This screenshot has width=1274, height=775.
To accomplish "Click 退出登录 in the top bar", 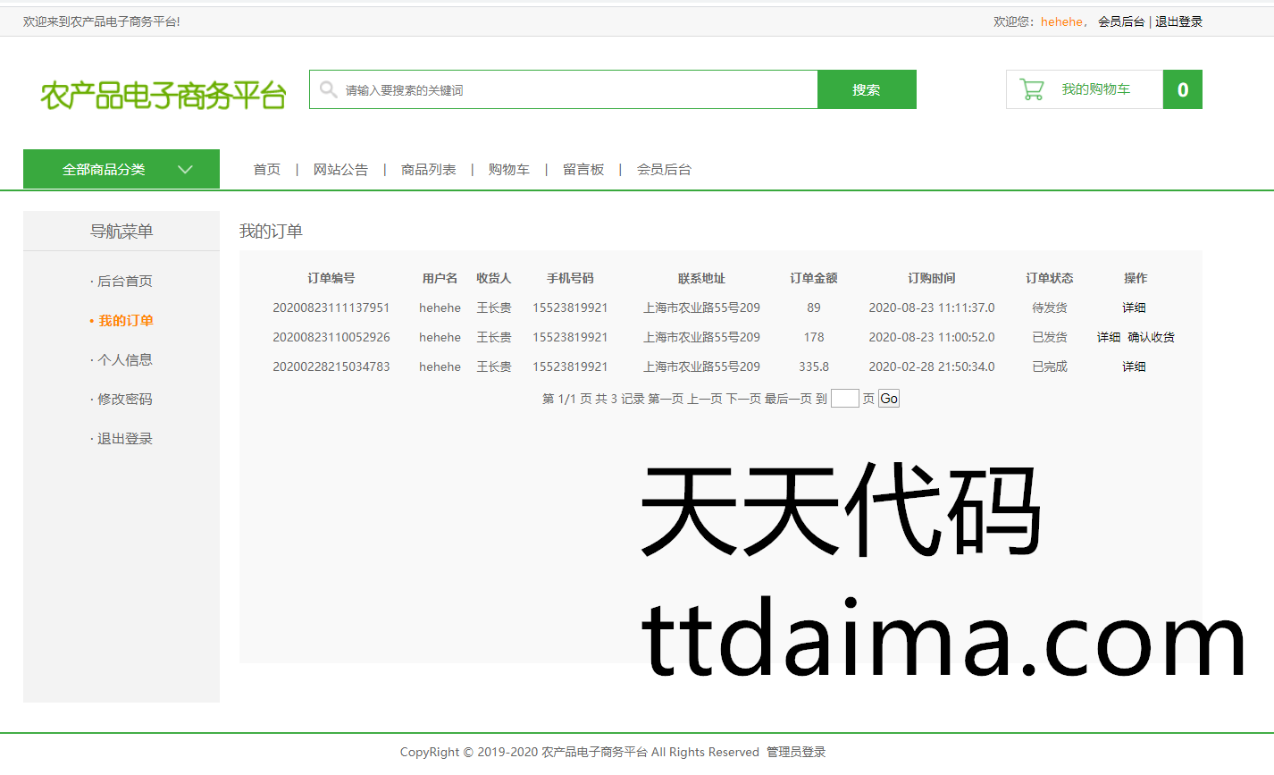I will pyautogui.click(x=1178, y=21).
